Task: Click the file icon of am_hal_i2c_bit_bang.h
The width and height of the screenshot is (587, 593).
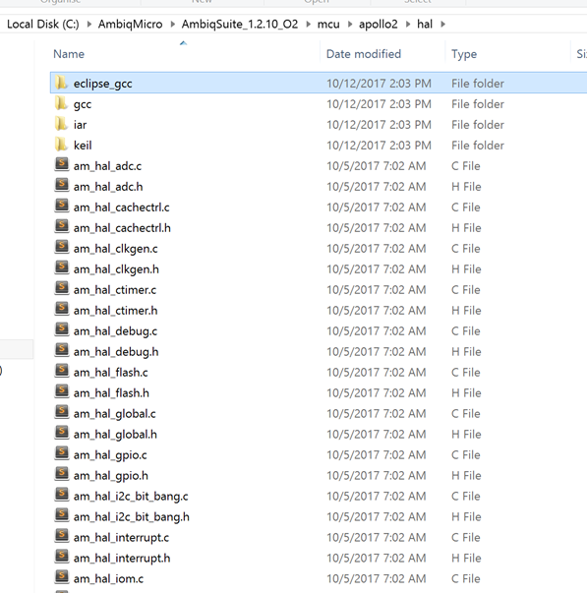Action: (62, 515)
